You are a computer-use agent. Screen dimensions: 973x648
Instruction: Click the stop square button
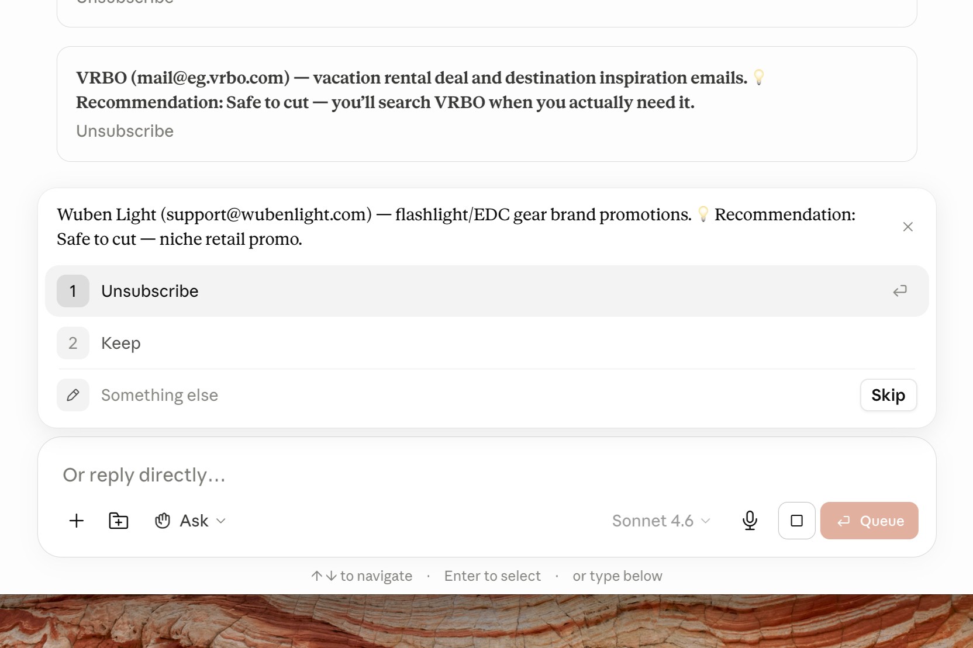click(796, 521)
